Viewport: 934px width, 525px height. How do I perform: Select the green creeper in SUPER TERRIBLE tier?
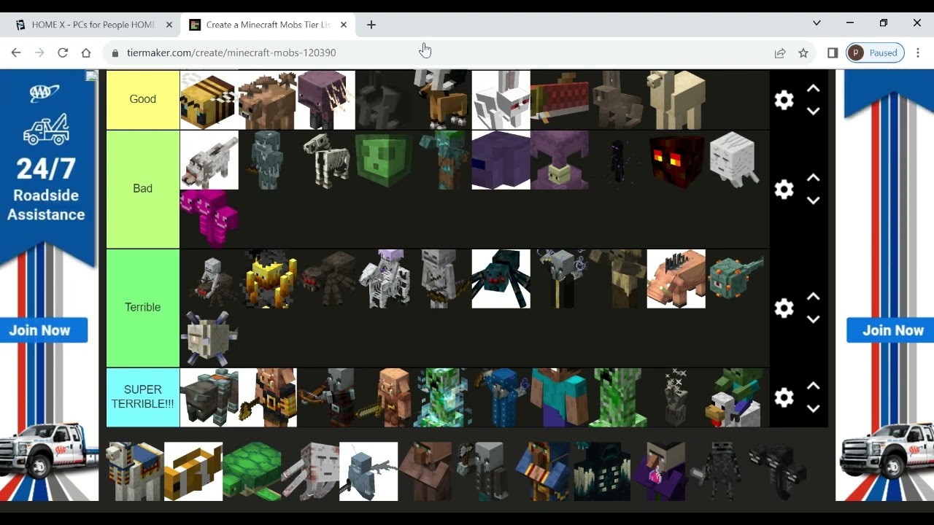coord(617,397)
